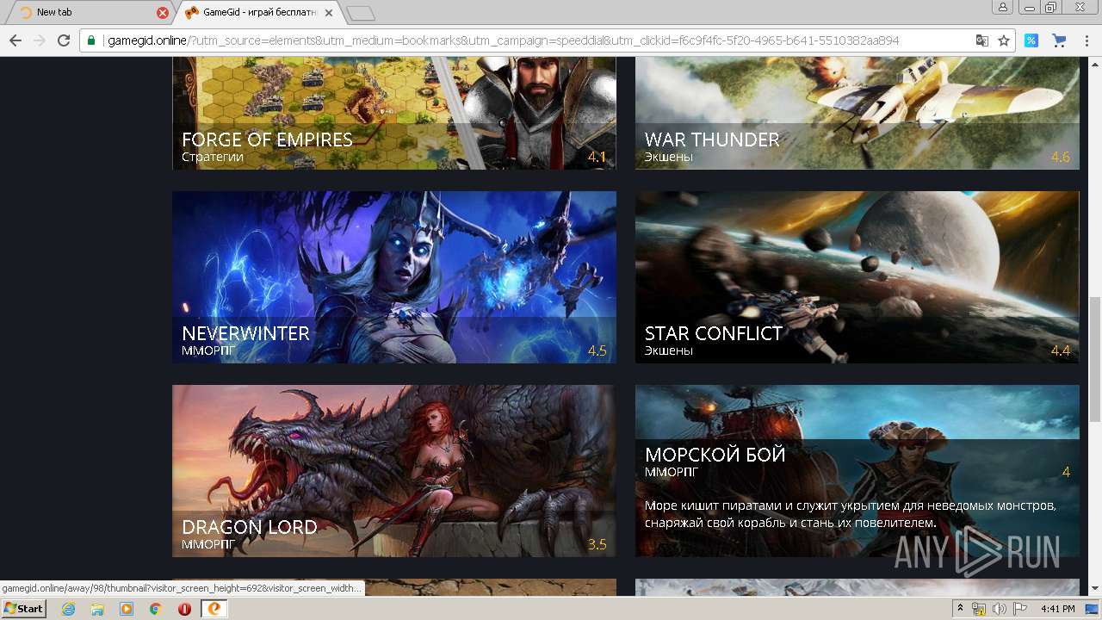Image resolution: width=1102 pixels, height=620 pixels.
Task: Click the Экшены label under War Thunder
Action: (669, 158)
